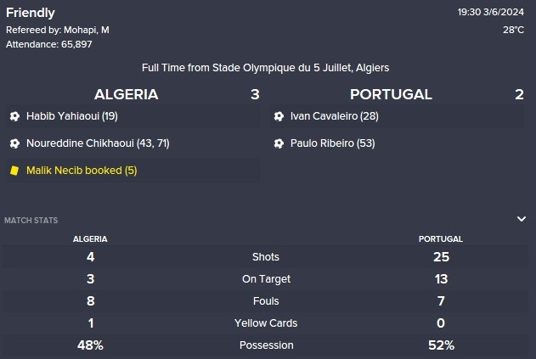The height and width of the screenshot is (359, 536).
Task: Click the Friendly competition title
Action: [x=31, y=13]
